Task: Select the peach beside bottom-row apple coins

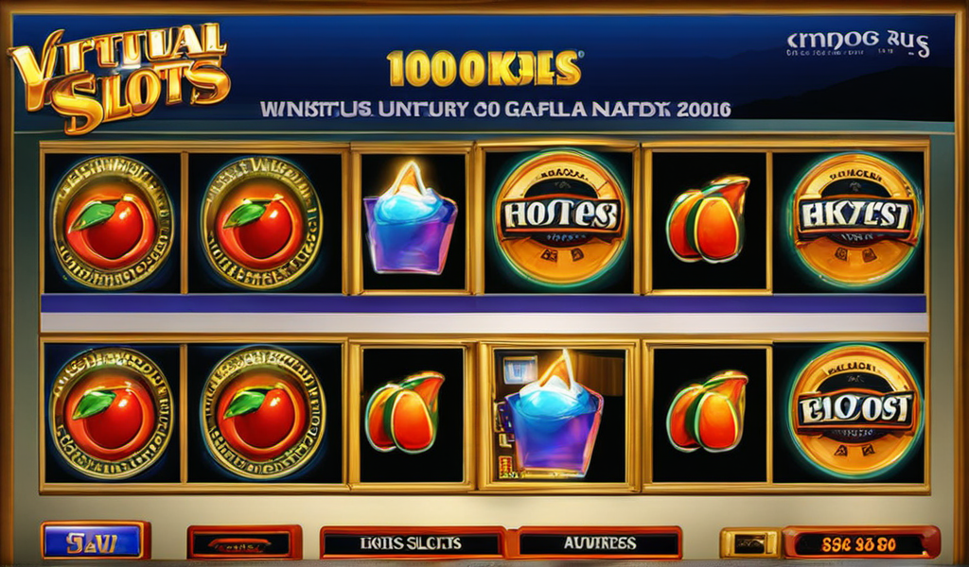Action: (x=405, y=411)
